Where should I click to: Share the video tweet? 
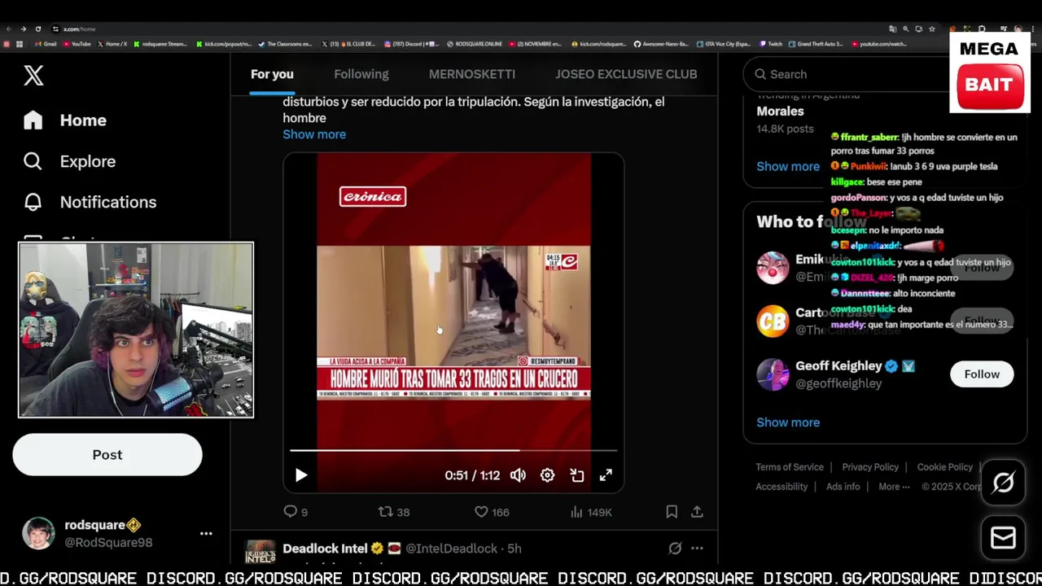pos(697,512)
